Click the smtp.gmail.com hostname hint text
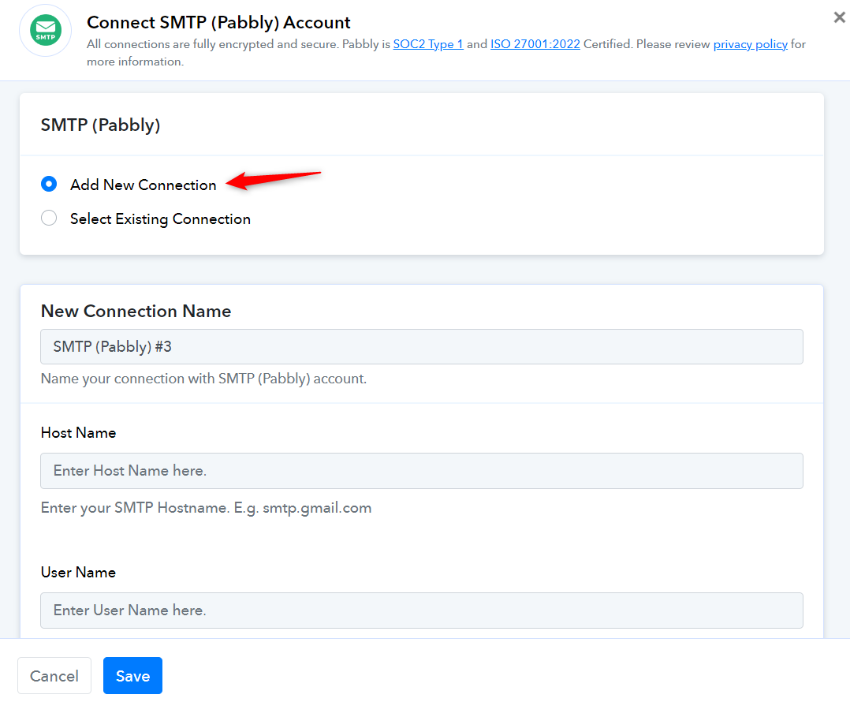The width and height of the screenshot is (850, 702). coord(317,508)
